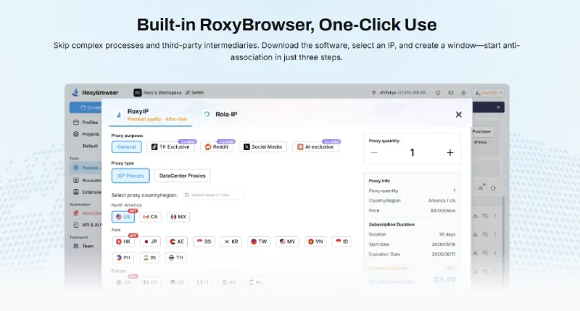Click the lock icon in header

click(x=463, y=93)
